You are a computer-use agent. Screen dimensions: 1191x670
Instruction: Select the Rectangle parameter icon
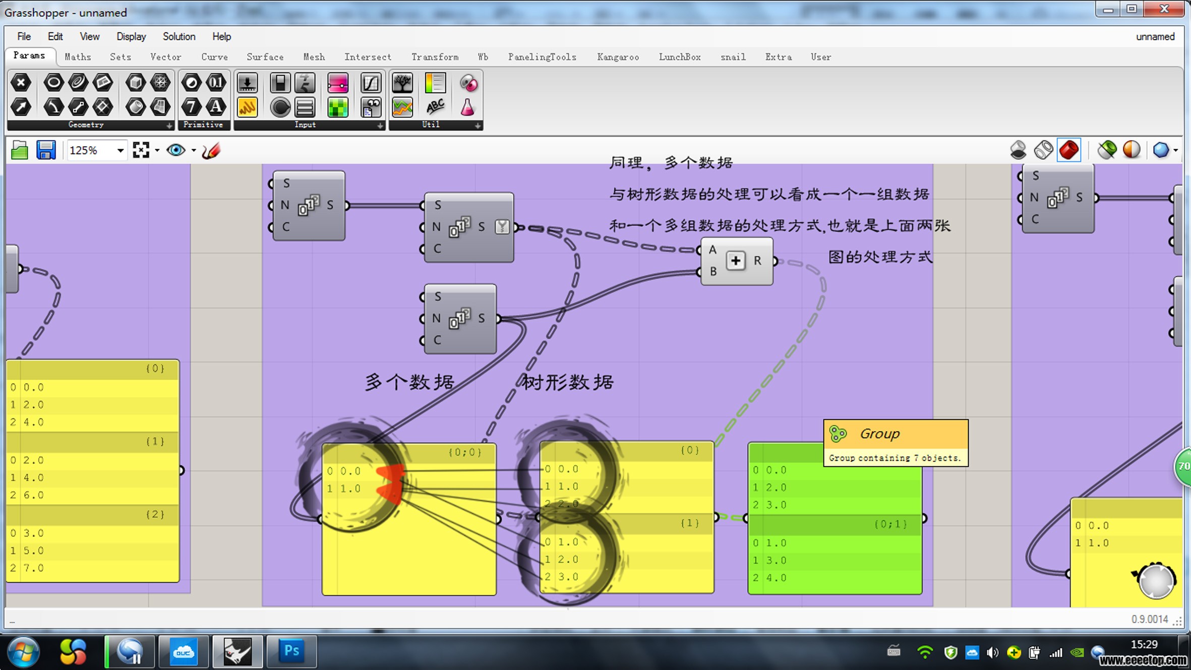pos(103,107)
